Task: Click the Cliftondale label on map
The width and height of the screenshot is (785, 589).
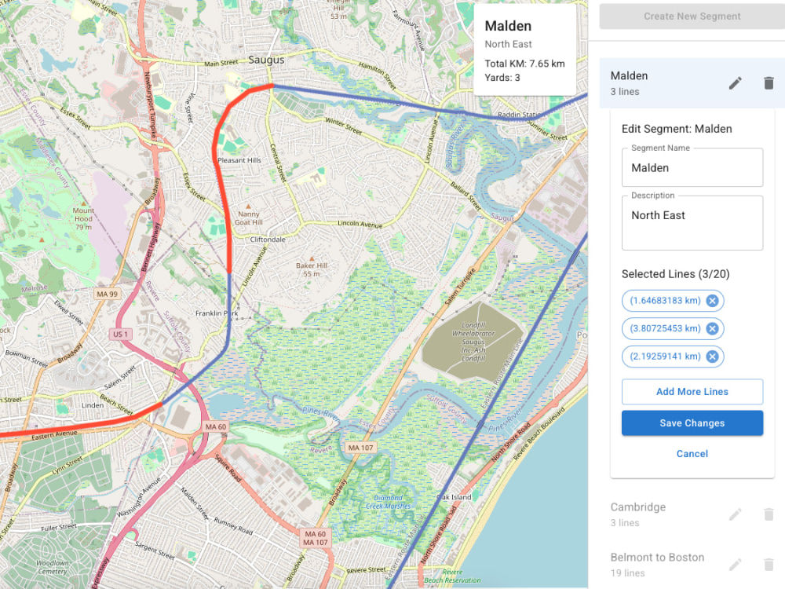Action: pos(268,240)
